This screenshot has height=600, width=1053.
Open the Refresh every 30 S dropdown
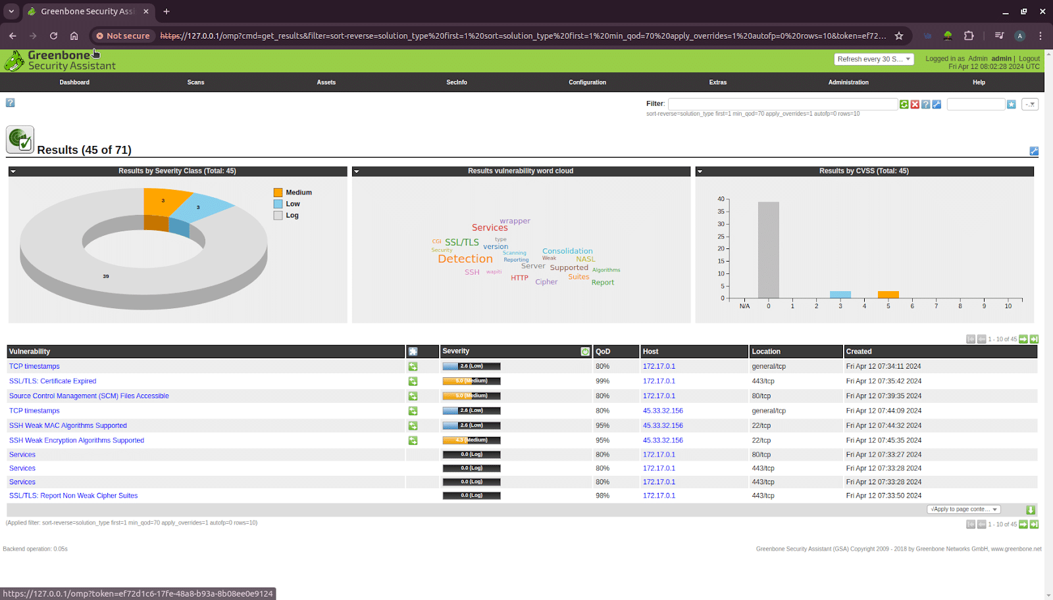(874, 59)
